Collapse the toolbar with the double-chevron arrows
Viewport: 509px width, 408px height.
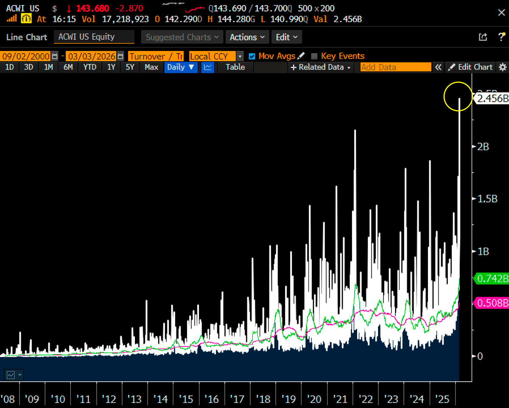tap(438, 67)
